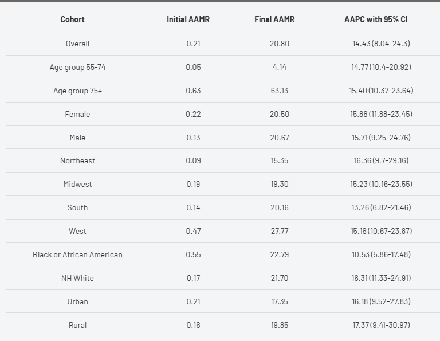This screenshot has height=341, width=440.
Task: Click the West Initial AAMR value 0.47
Action: [x=193, y=231]
